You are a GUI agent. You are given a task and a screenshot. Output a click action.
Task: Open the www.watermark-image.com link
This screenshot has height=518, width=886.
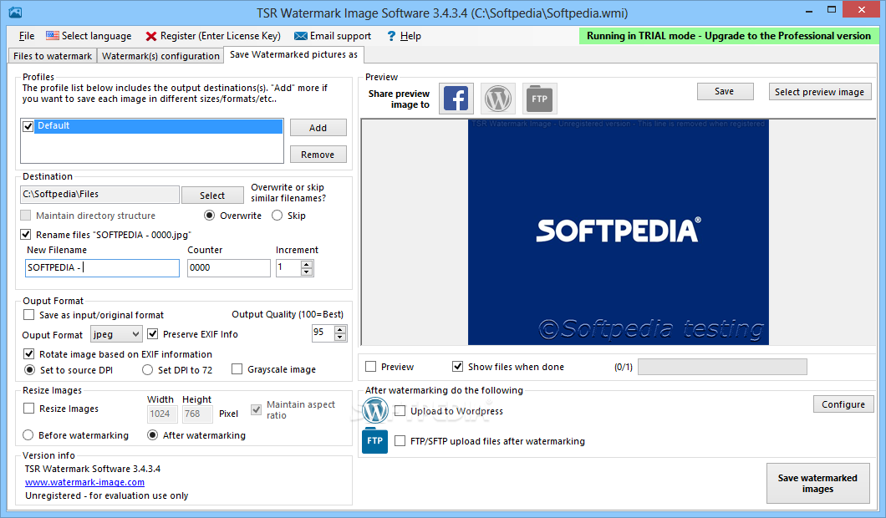point(84,482)
